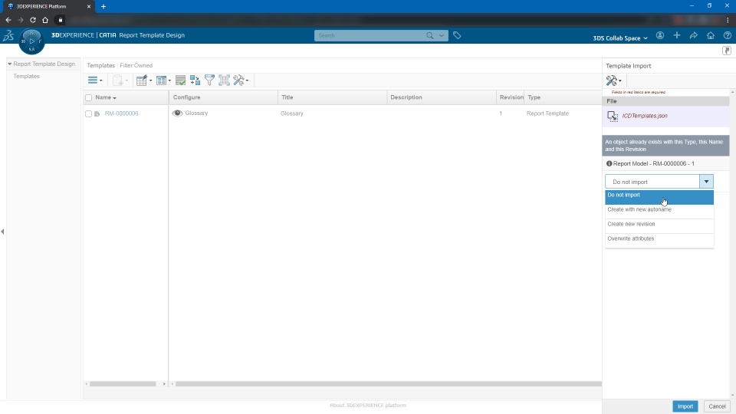The image size is (736, 414).
Task: Choose Create new revision option
Action: pyautogui.click(x=659, y=225)
